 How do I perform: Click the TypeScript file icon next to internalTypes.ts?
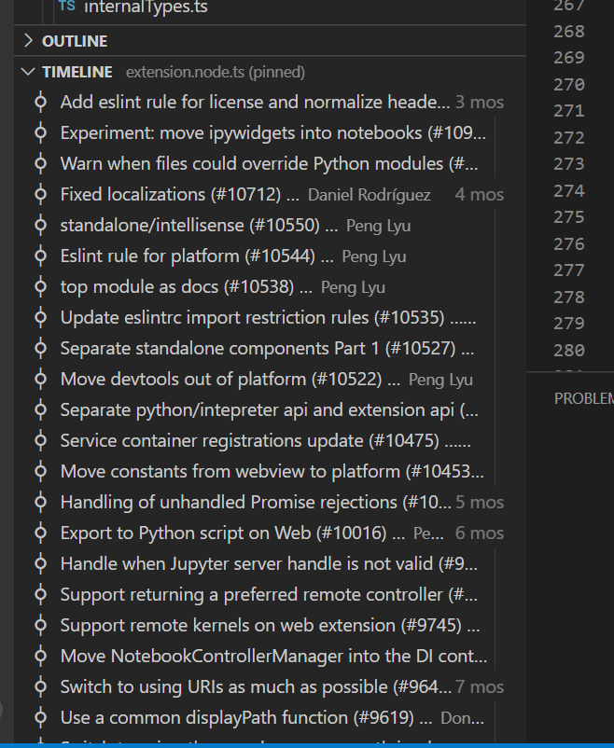[65, 7]
